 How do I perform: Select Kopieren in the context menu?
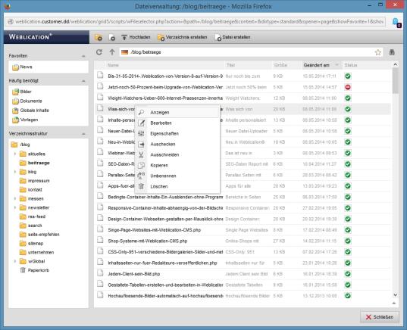pyautogui.click(x=177, y=166)
